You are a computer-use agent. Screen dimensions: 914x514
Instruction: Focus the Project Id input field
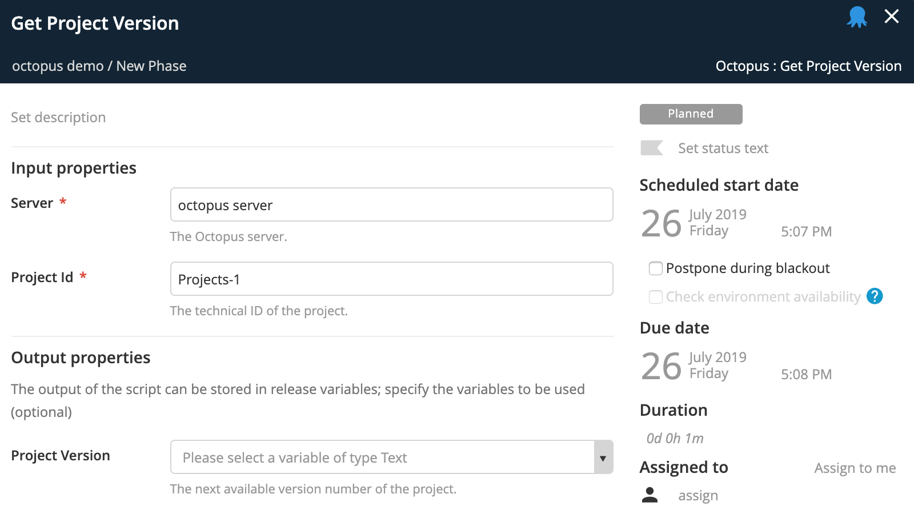click(392, 279)
